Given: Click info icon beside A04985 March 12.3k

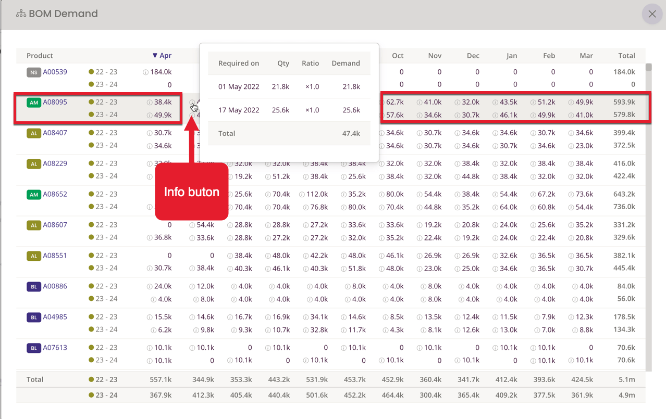Looking at the screenshot, I should (x=571, y=318).
